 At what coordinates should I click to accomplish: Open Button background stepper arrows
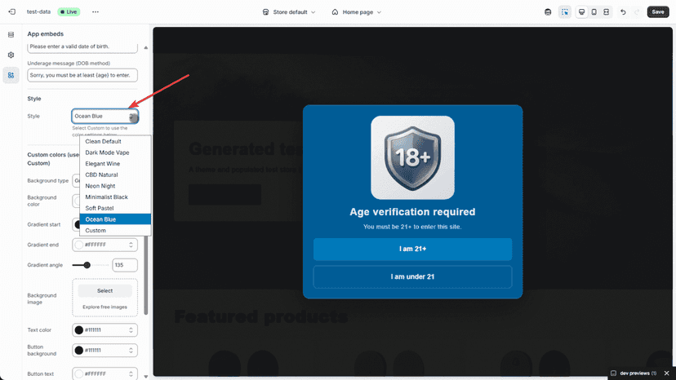[x=131, y=351]
